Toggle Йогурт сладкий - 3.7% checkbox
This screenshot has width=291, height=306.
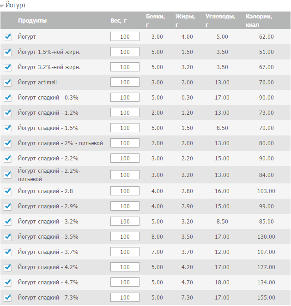7,252
